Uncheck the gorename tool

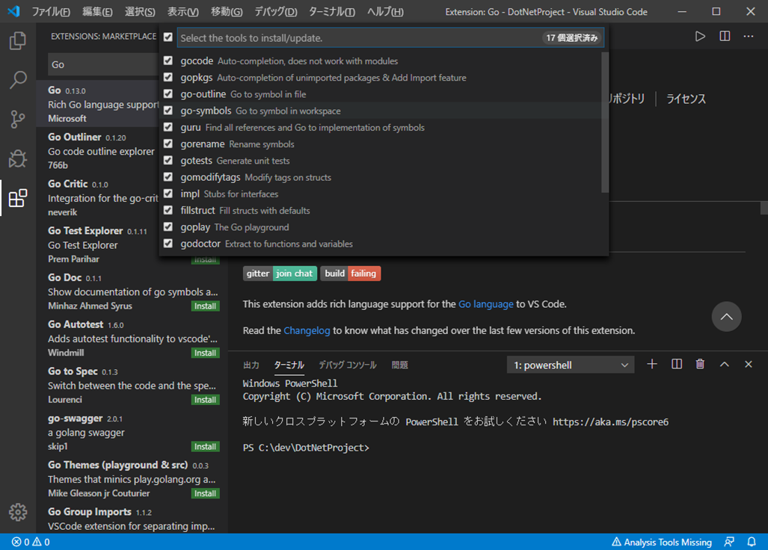pos(168,144)
